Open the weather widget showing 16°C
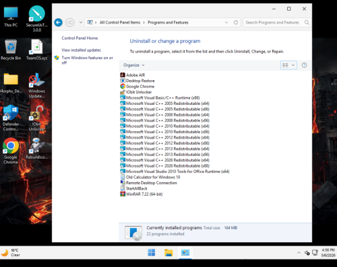The width and height of the screenshot is (337, 267). pos(11,253)
